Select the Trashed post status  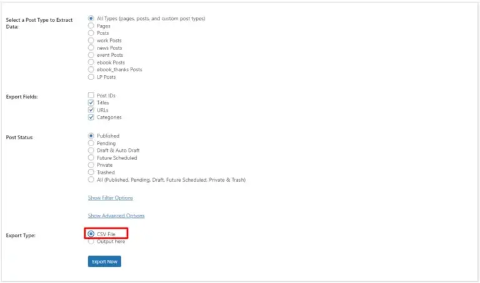click(91, 172)
